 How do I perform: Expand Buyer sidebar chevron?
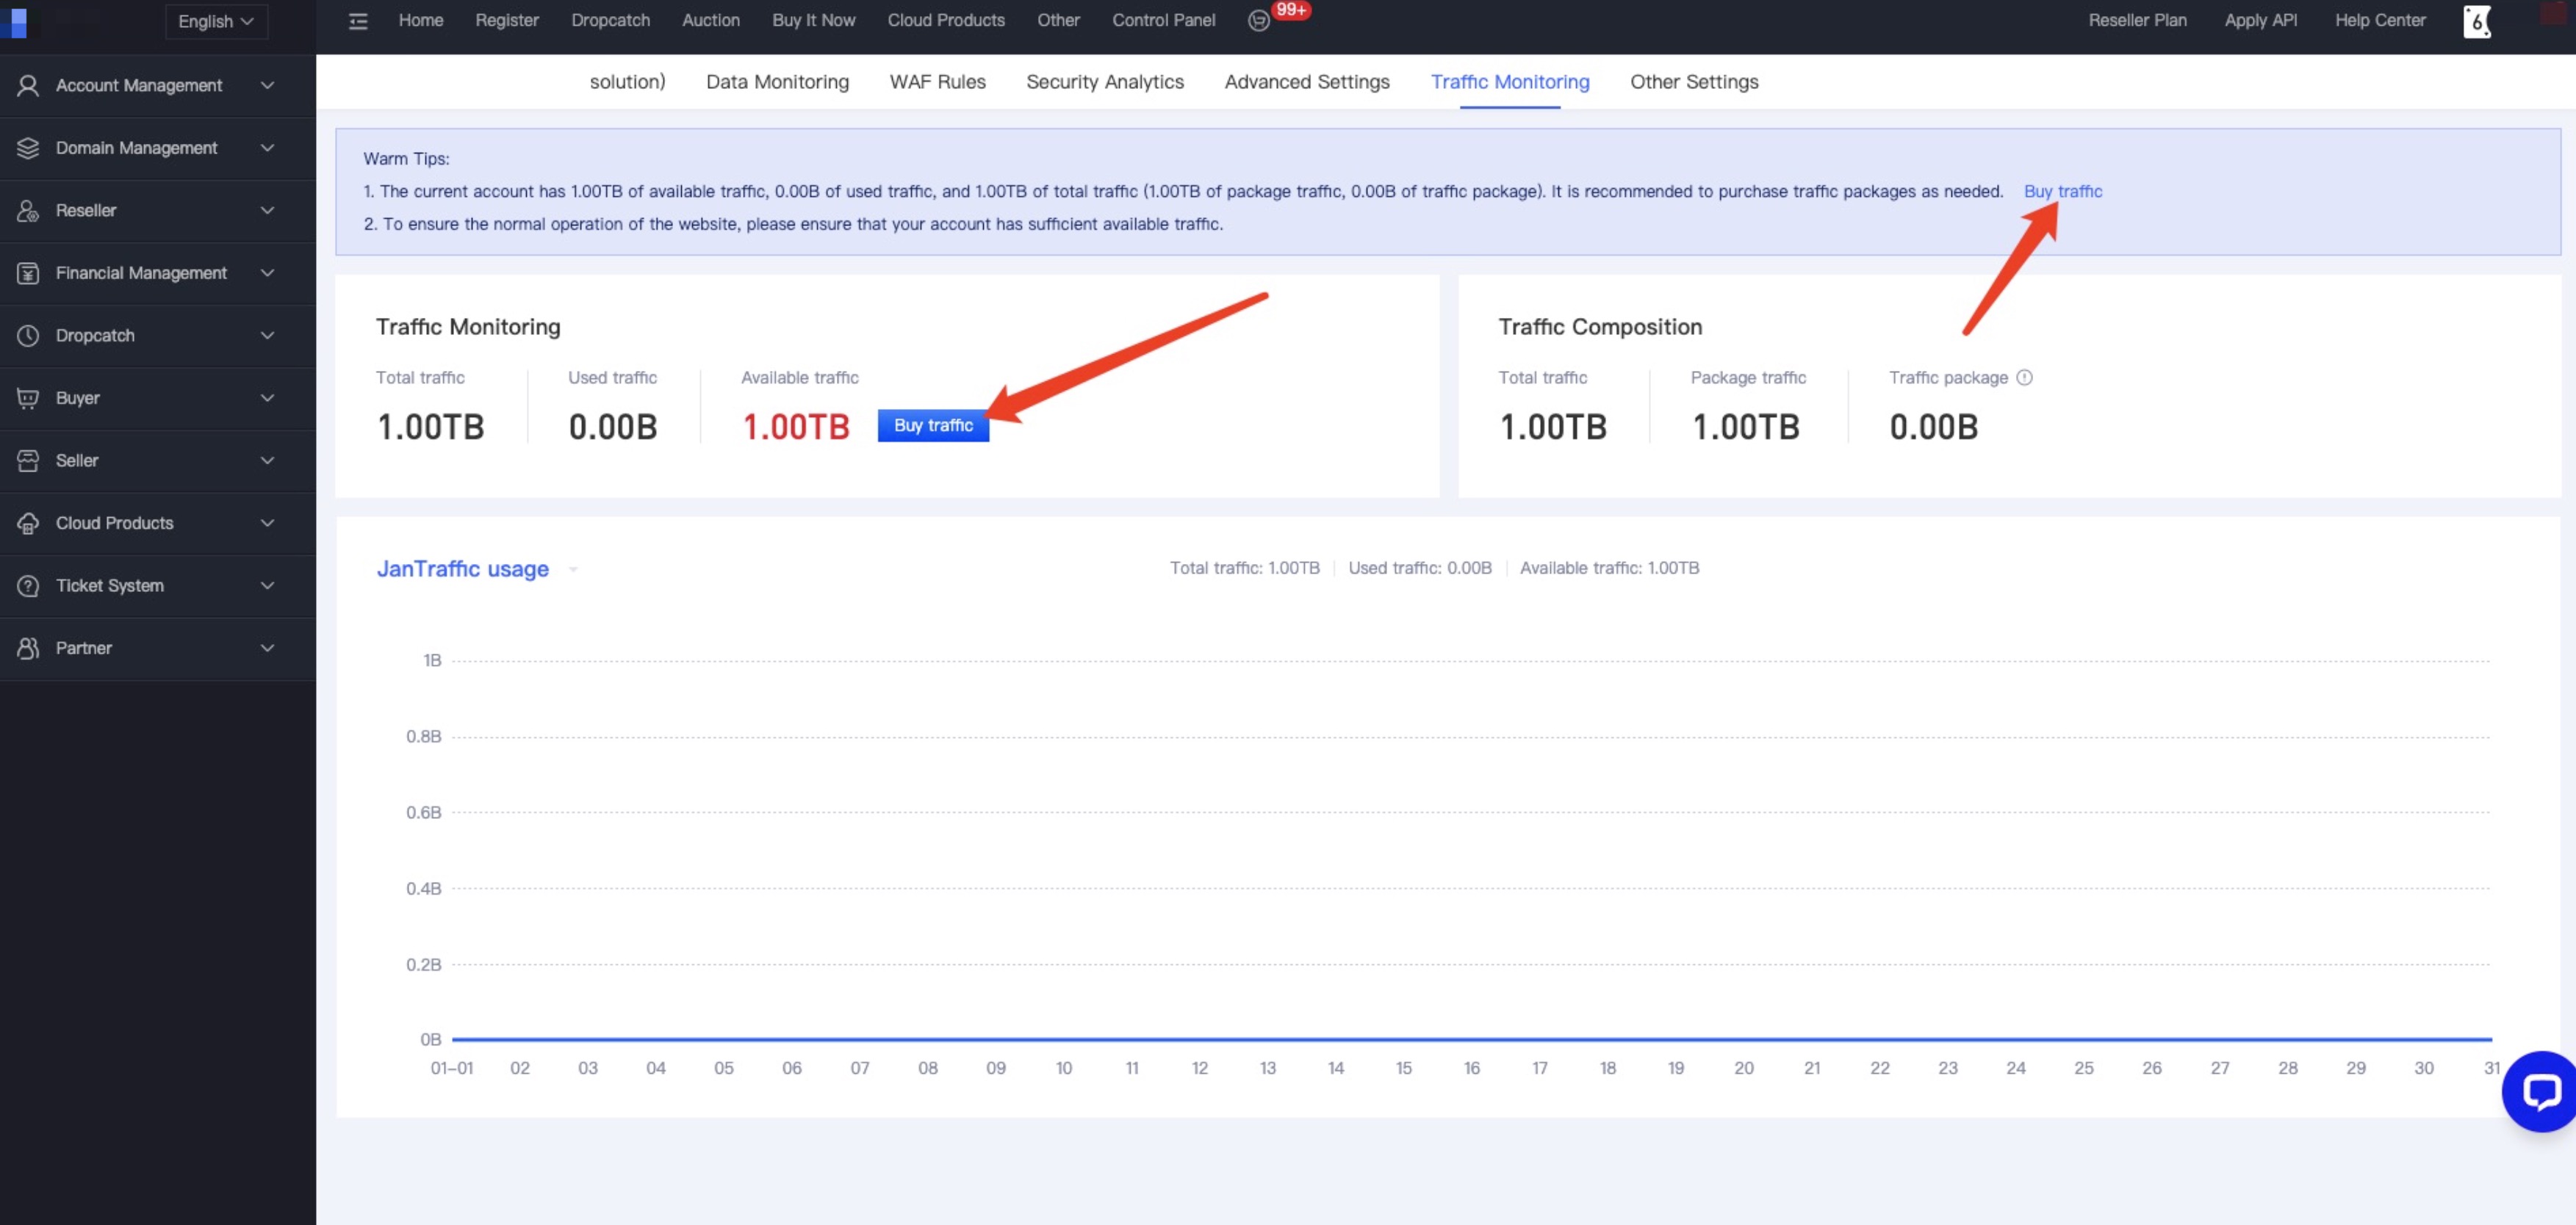267,399
